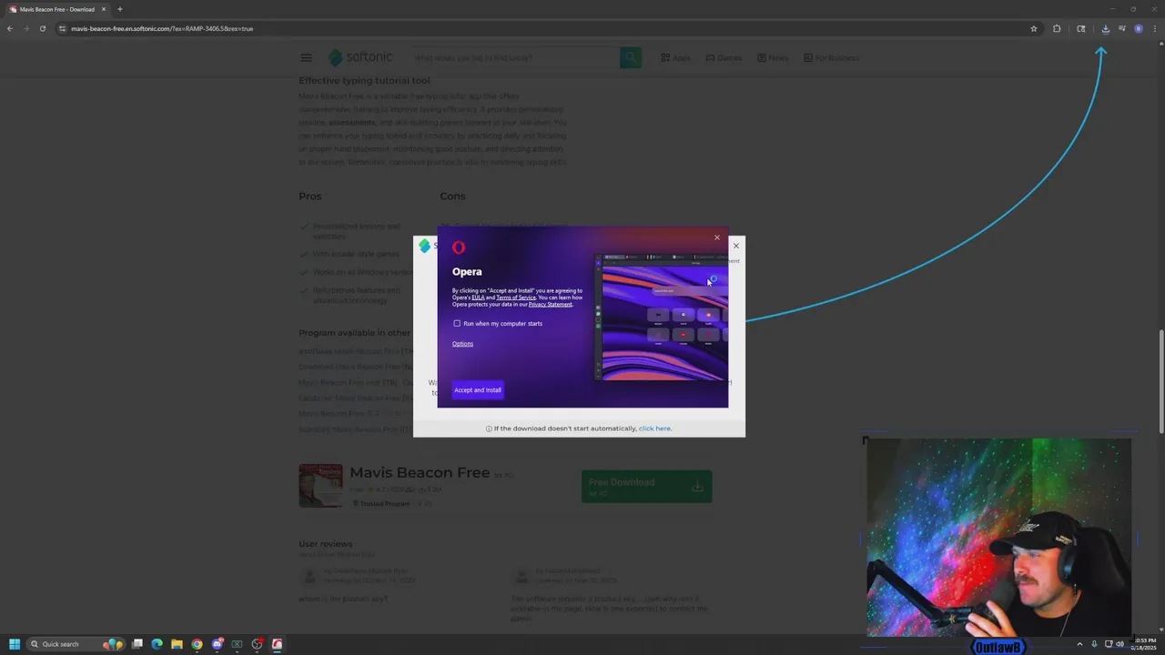This screenshot has height=655, width=1165.
Task: Open the OBS Studio taskbar icon
Action: (258, 644)
